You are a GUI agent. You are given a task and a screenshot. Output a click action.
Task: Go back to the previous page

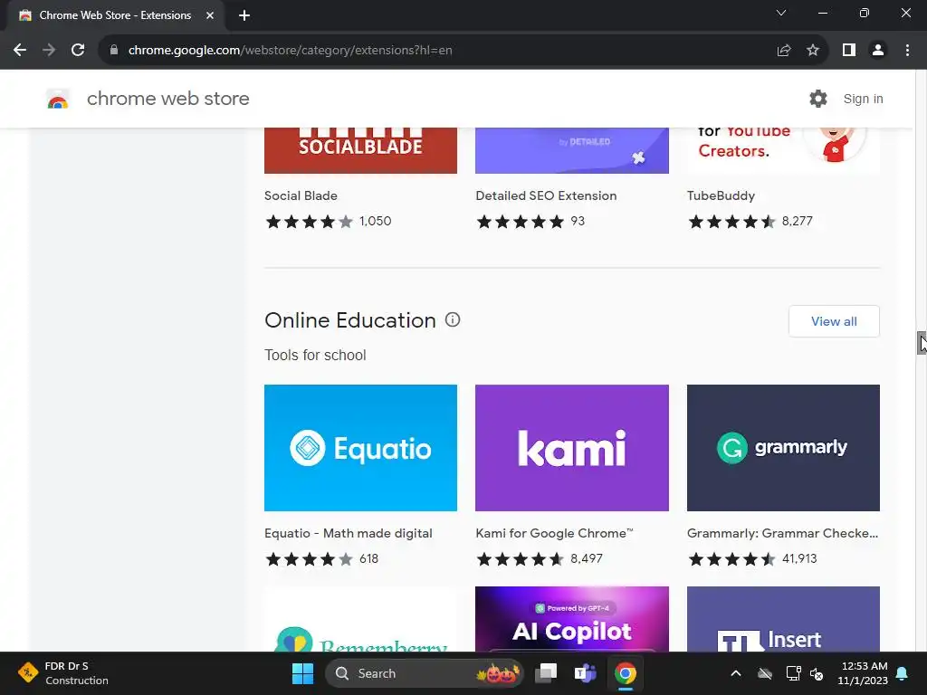coord(20,51)
